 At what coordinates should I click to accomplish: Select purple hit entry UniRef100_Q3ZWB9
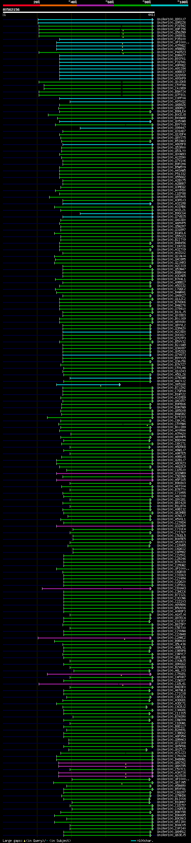[x=171, y=473]
